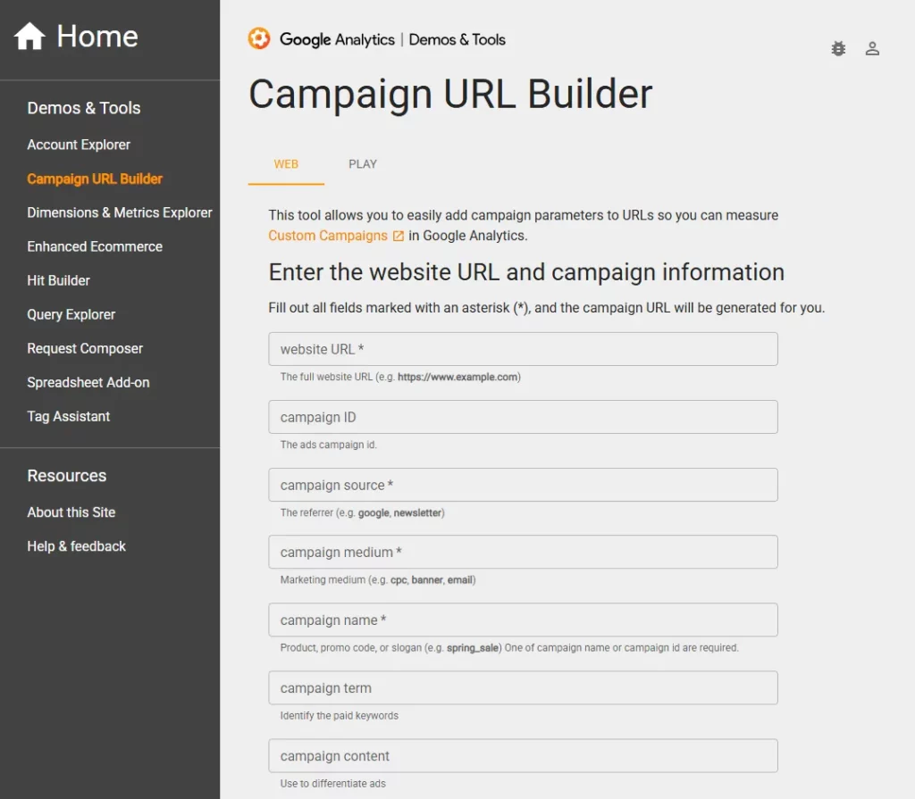The width and height of the screenshot is (915, 799).
Task: Open the Hit Builder tool
Action: (58, 280)
